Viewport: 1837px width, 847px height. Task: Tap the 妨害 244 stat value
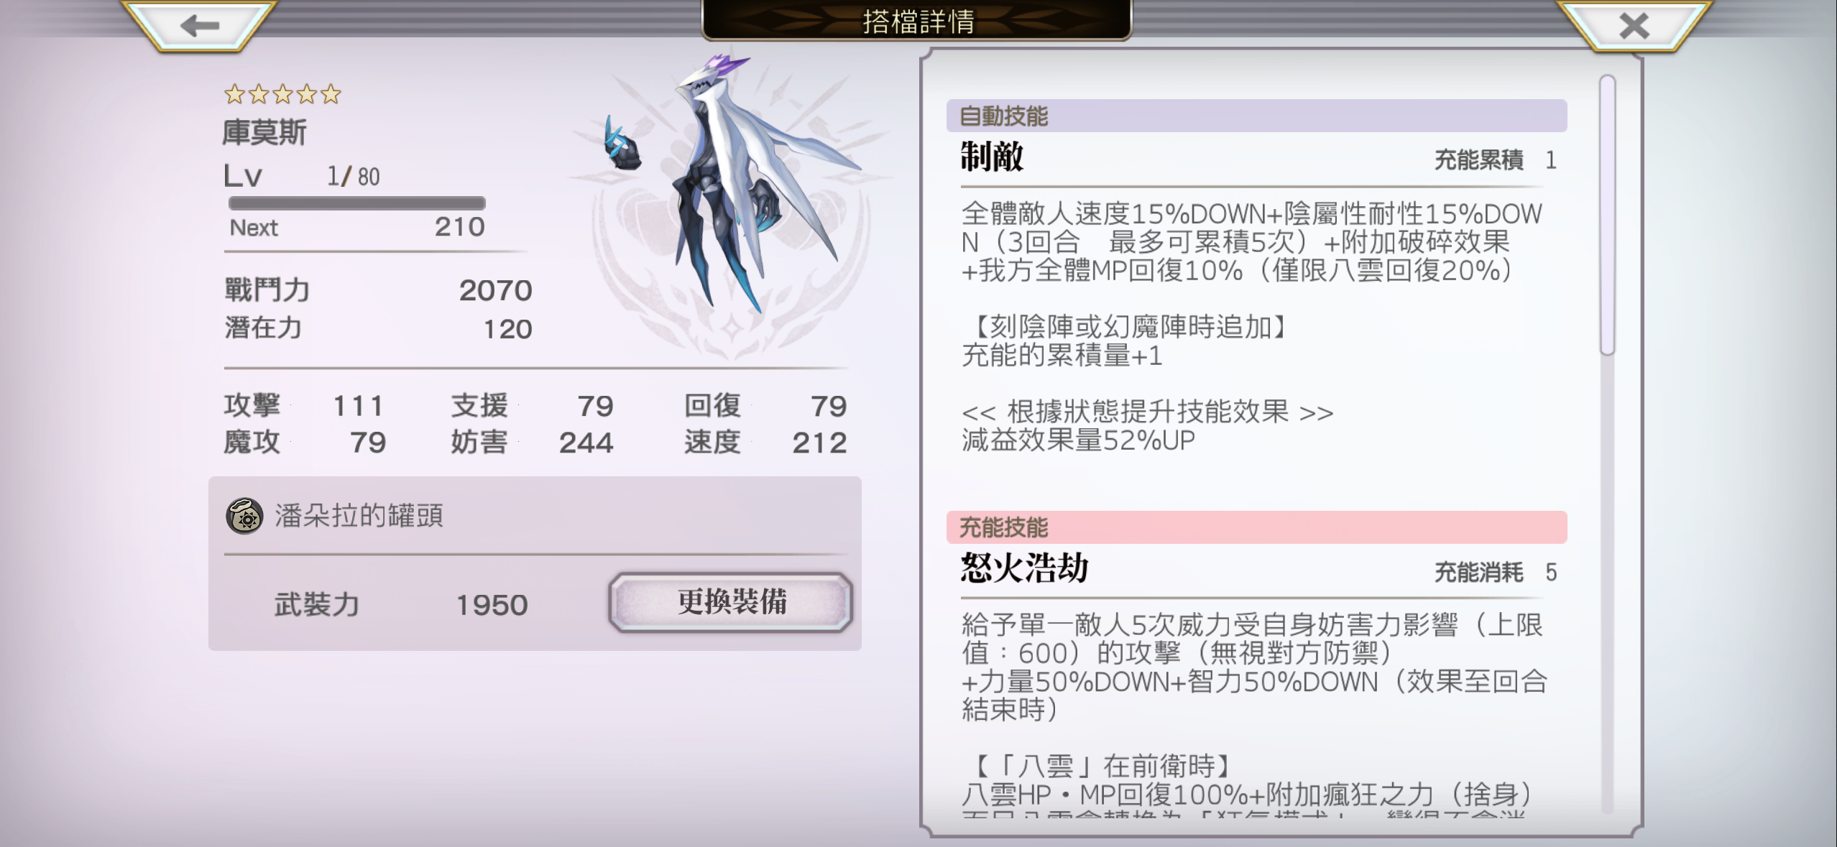(586, 443)
